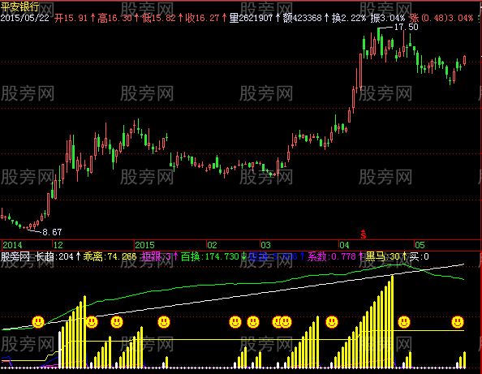Viewport: 482px width, 374px height.
Task: Click the date 2015/05/22
Action: pos(25,18)
